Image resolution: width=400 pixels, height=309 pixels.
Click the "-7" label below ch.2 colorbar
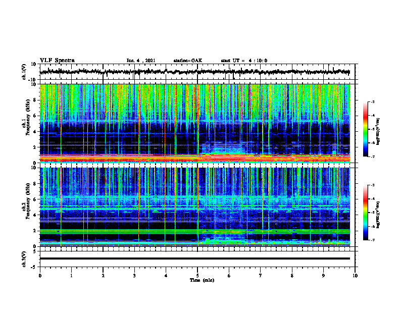pos(372,240)
